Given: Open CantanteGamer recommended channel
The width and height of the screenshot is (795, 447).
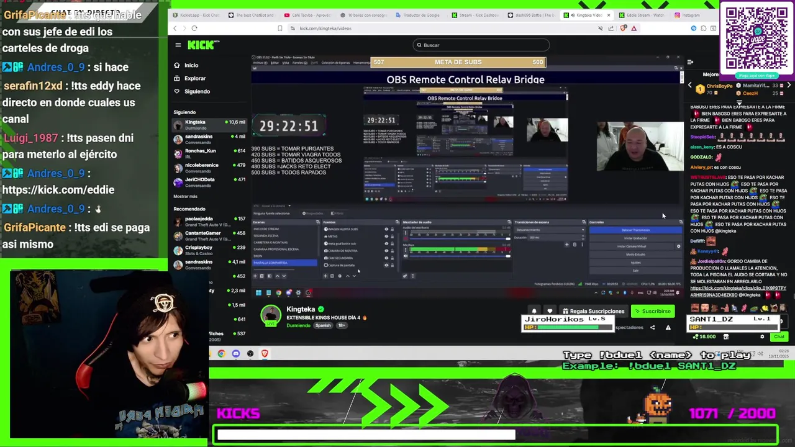Looking at the screenshot, I should [209, 236].
